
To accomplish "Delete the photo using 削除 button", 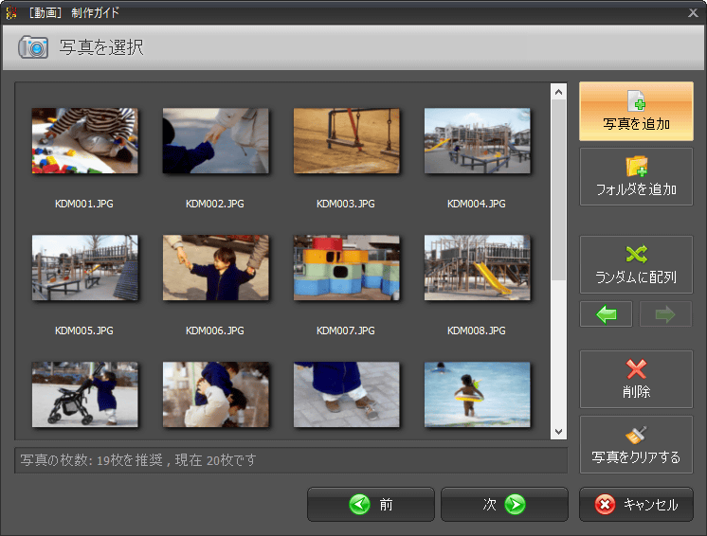I will point(636,379).
